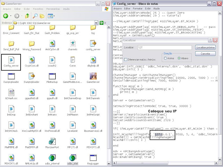223x167 pixels.
Task: Expand the address bar path dropdown
Action: pos(96,23)
